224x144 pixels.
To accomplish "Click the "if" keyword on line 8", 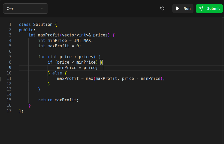I will point(50,62).
